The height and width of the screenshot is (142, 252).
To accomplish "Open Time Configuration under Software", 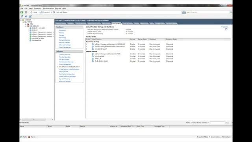I will click(x=65, y=57).
